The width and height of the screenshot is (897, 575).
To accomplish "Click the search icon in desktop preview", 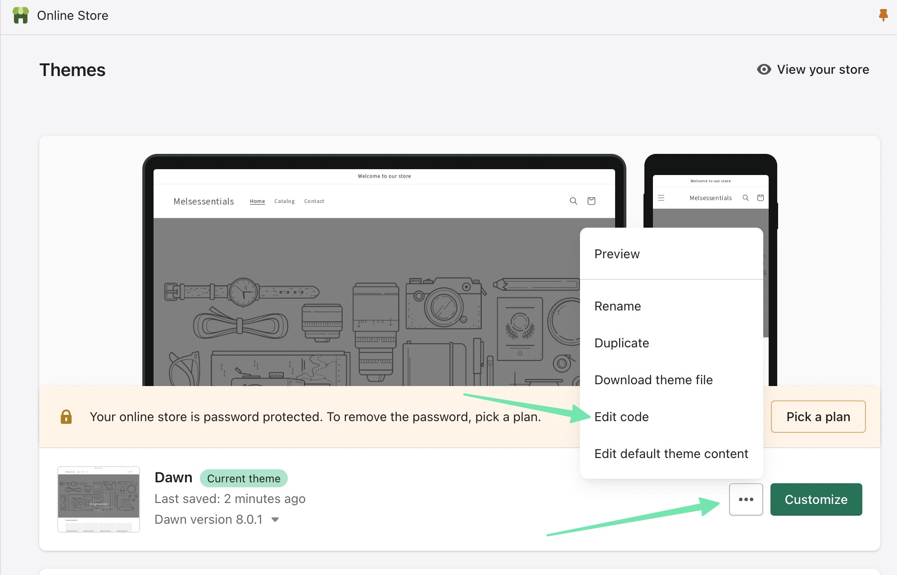I will point(573,201).
